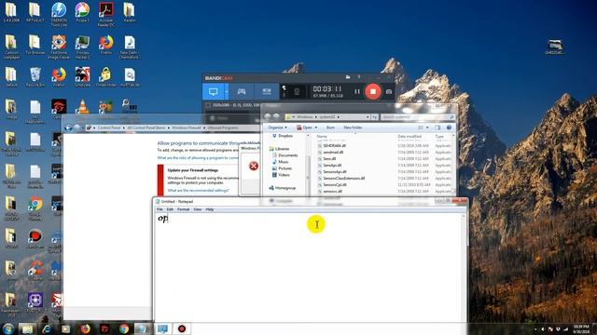The width and height of the screenshot is (597, 335).
Task: Open Notepad View menu
Action: point(197,209)
